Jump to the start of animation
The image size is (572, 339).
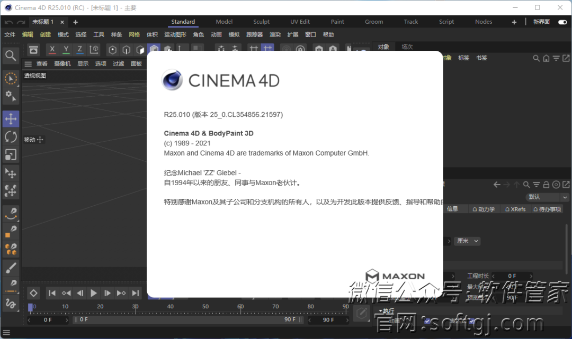52,293
